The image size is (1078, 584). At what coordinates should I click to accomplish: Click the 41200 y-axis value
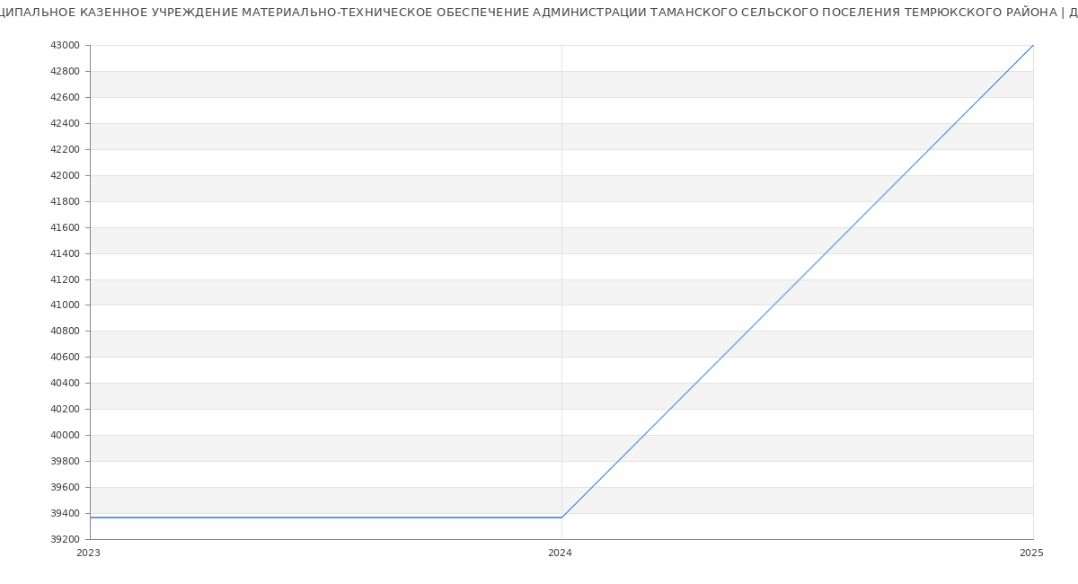point(65,280)
